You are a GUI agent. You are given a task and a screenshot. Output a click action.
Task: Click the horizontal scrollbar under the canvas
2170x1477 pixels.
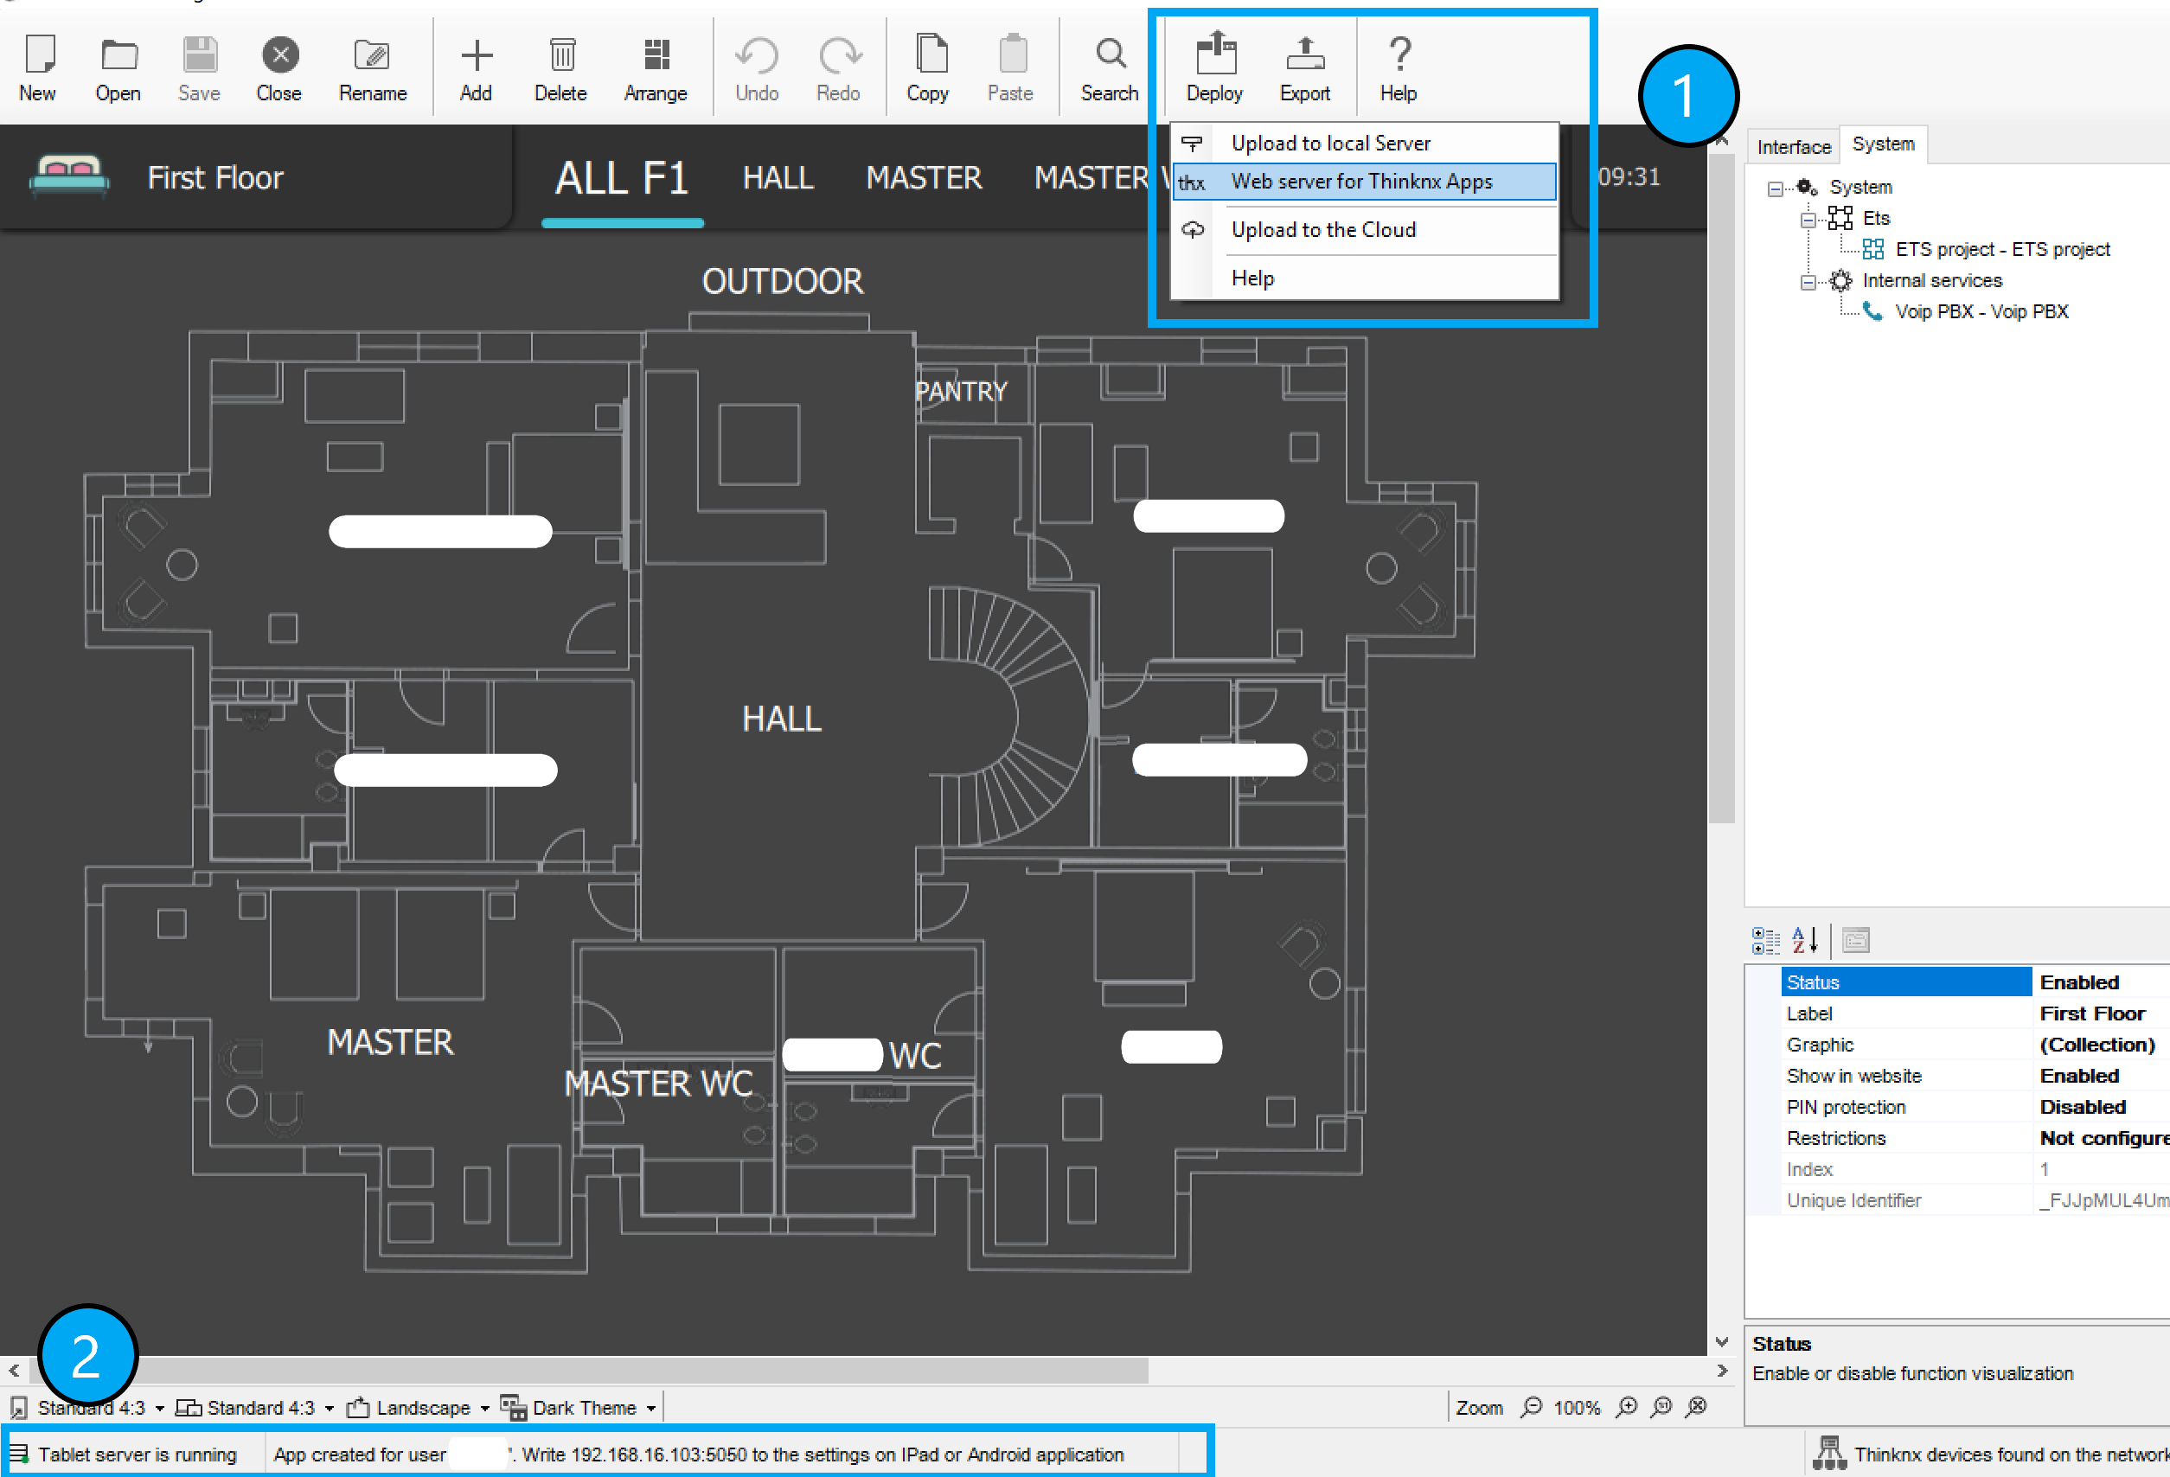click(x=654, y=1371)
